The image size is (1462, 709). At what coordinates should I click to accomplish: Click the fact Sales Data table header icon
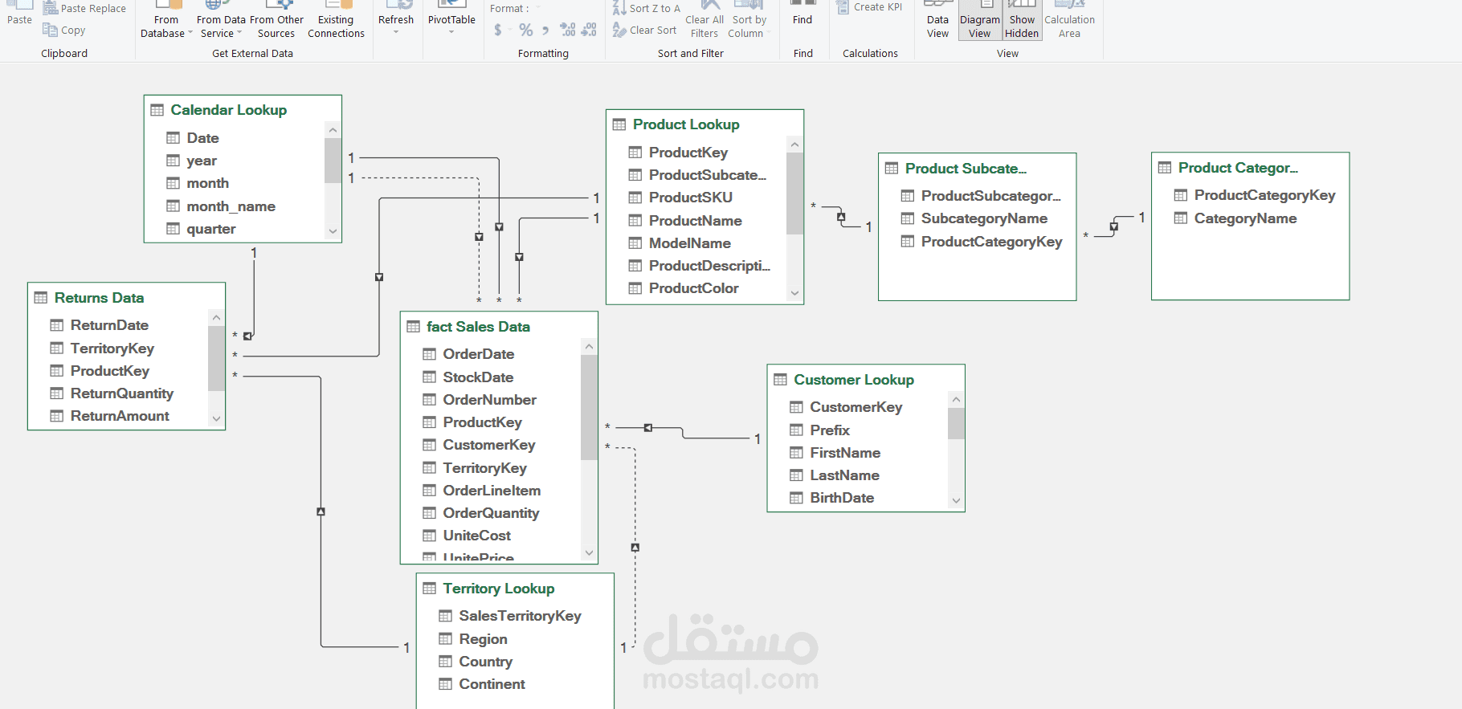(414, 327)
